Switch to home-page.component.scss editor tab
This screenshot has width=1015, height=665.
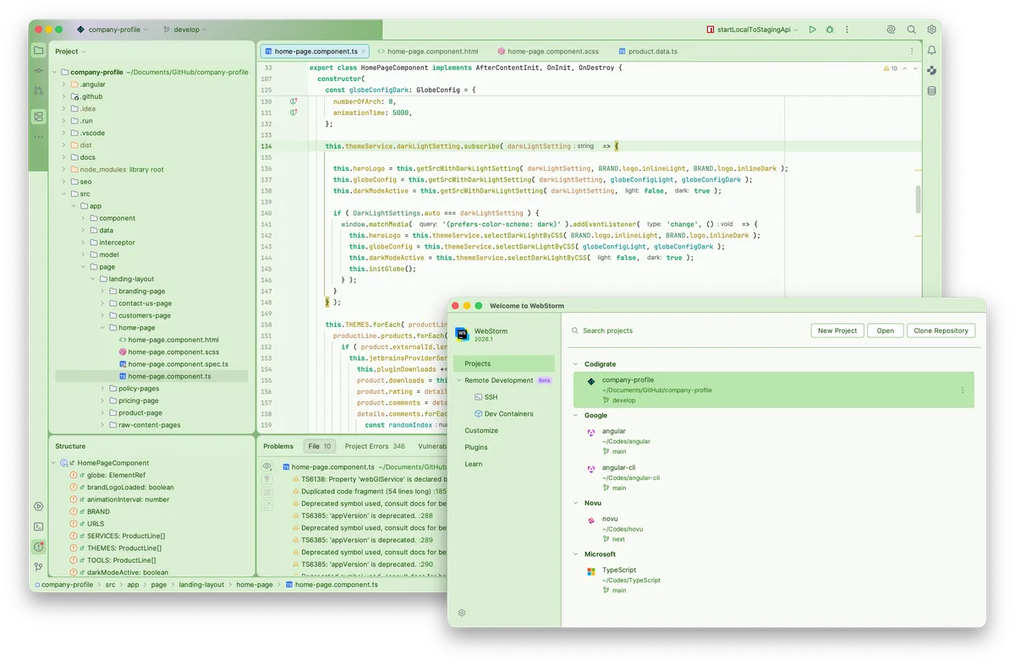coord(548,52)
